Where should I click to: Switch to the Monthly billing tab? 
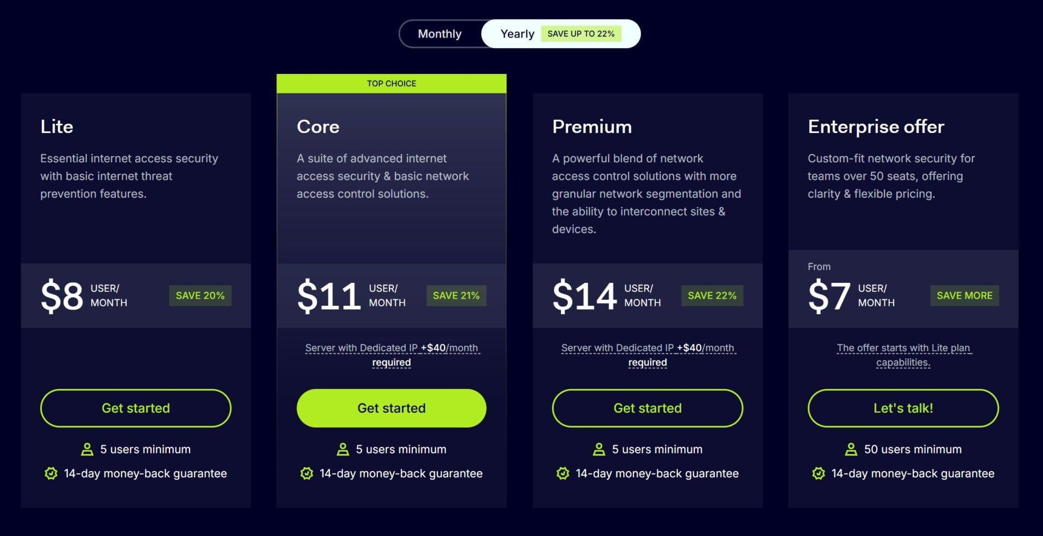439,33
